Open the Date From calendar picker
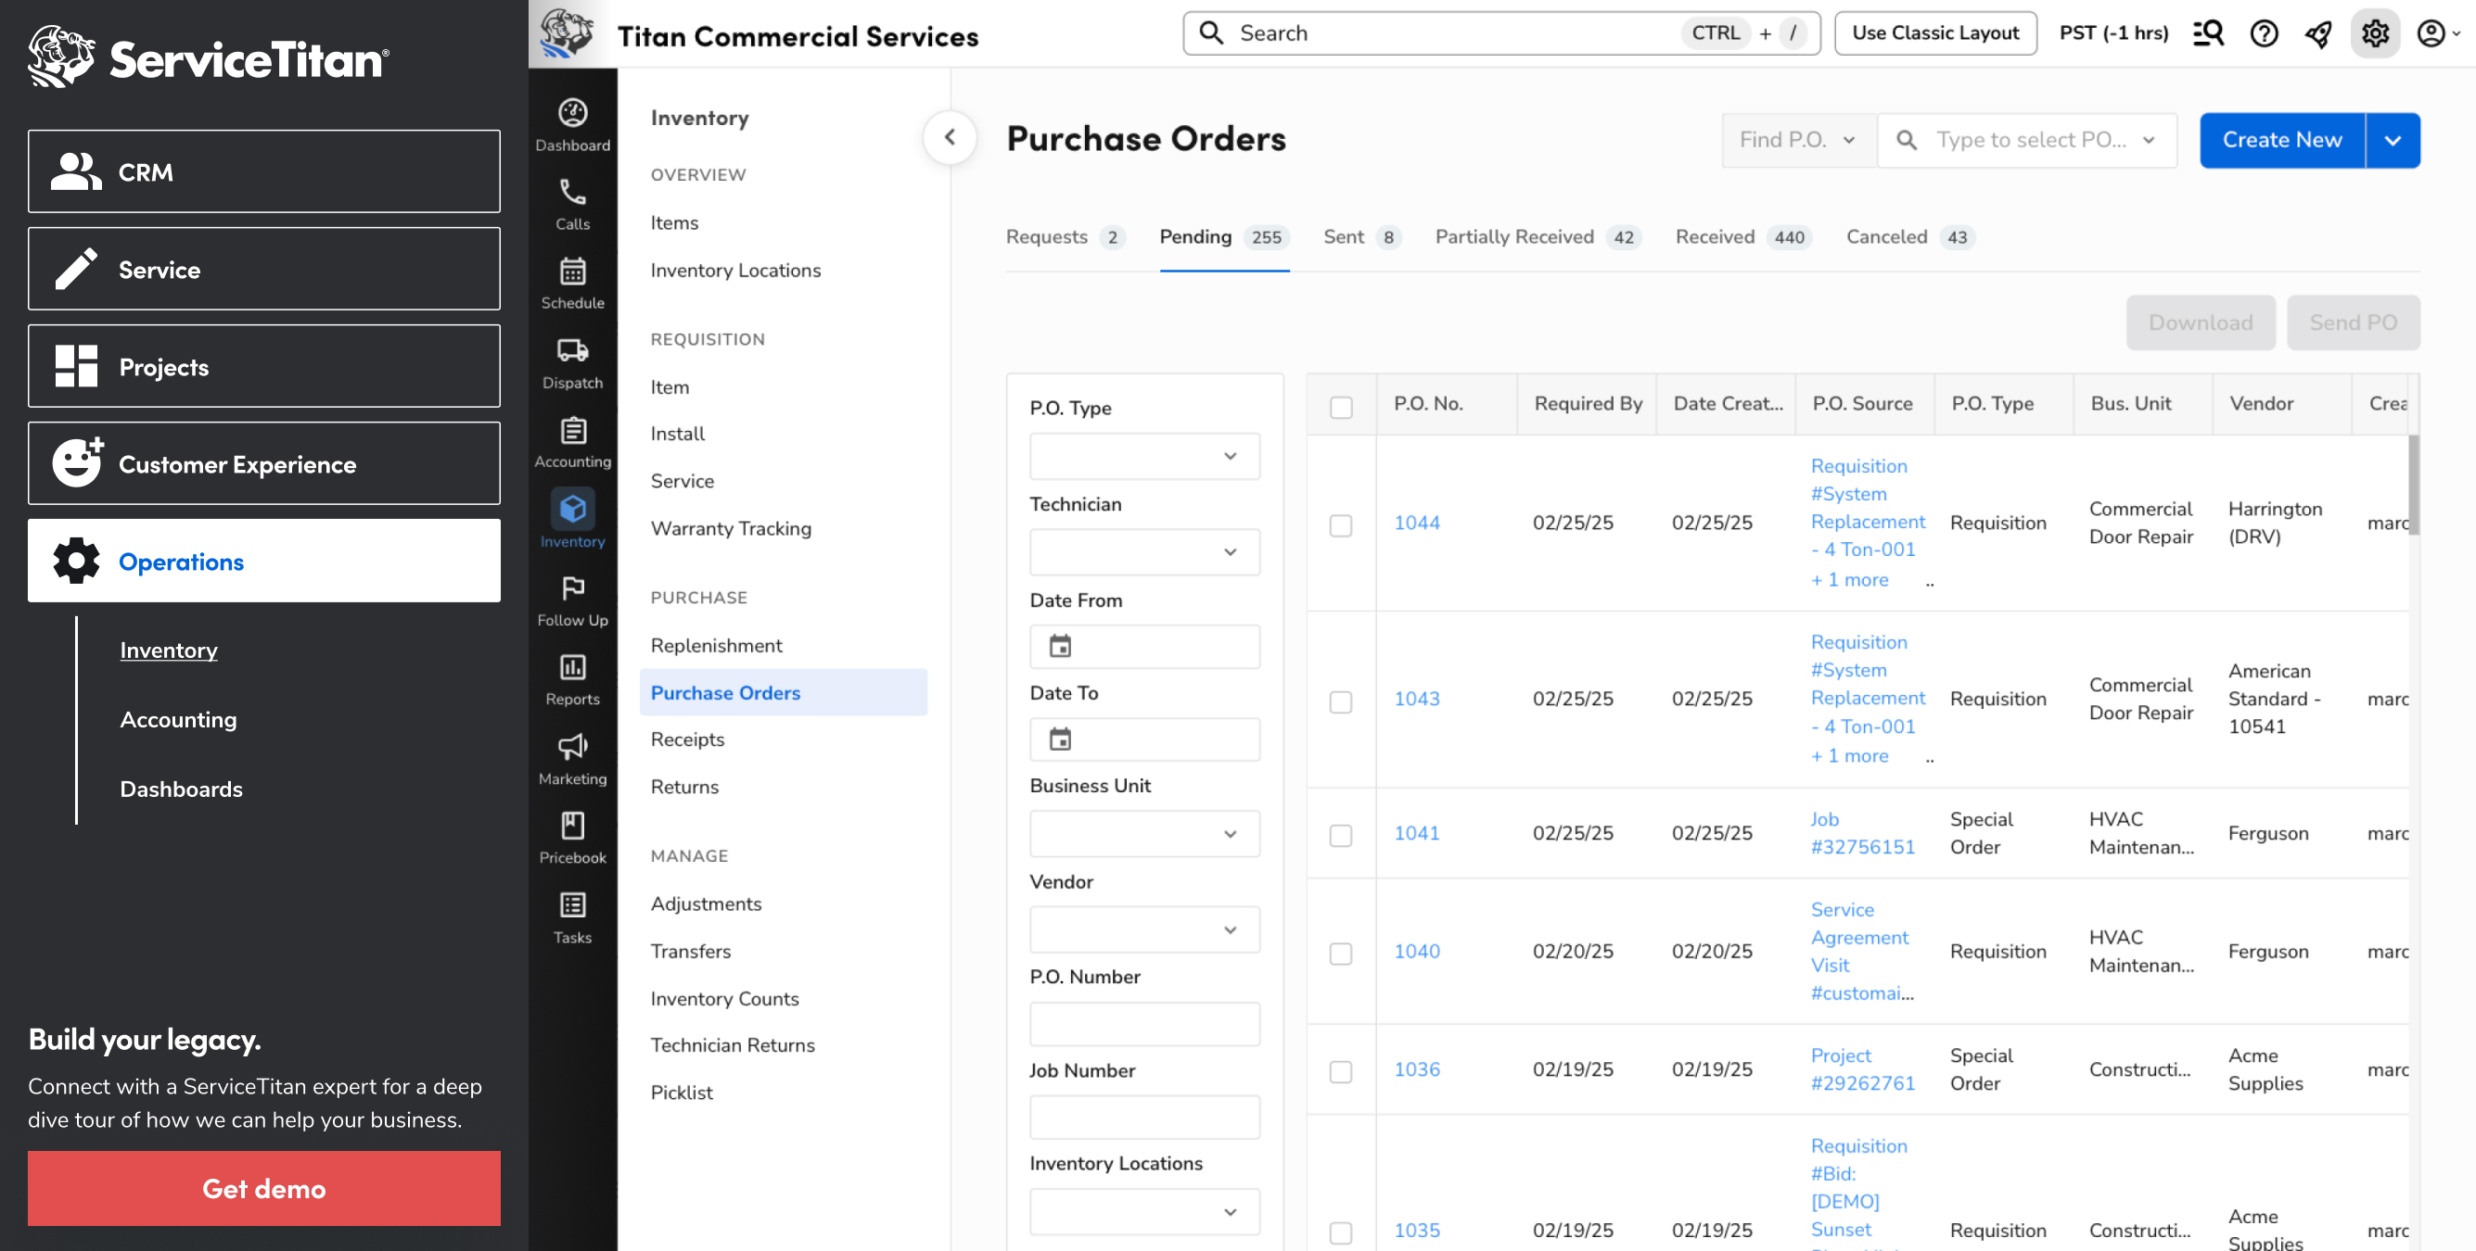 (1059, 647)
